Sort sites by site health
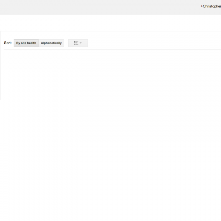This screenshot has width=221, height=221. point(26,43)
